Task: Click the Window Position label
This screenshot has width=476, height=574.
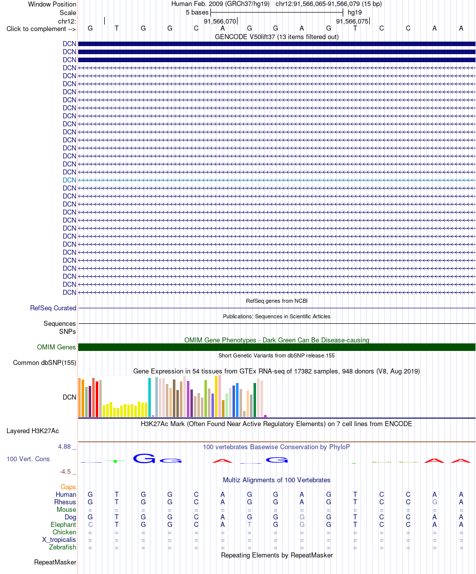Action: coord(52,5)
